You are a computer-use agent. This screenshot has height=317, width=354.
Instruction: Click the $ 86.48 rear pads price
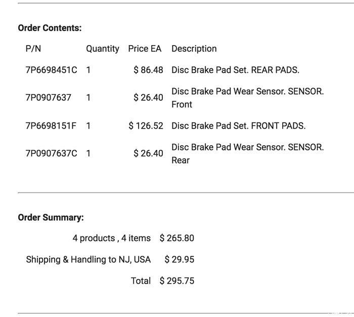pos(148,70)
